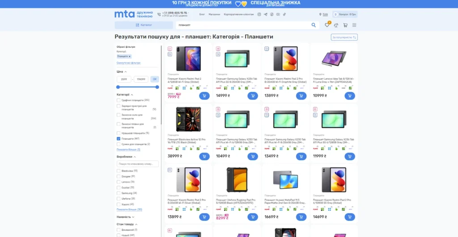Viewport: 458px width, 237px height.
Task: Check the Xiaomi manufacturer box
Action: (x=118, y=204)
